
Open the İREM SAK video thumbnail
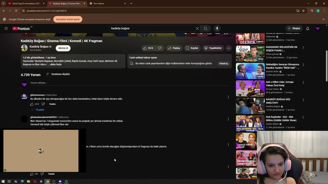[x=250, y=71]
